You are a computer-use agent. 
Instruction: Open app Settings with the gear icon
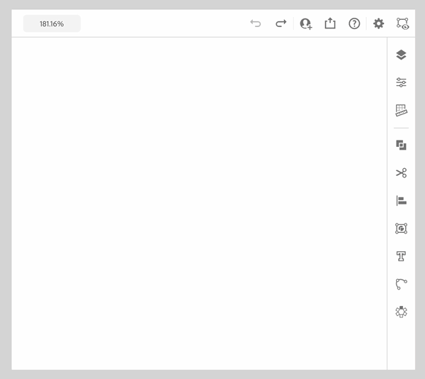point(379,23)
